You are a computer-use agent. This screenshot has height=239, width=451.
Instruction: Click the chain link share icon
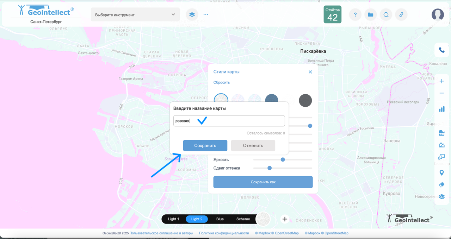tap(401, 15)
